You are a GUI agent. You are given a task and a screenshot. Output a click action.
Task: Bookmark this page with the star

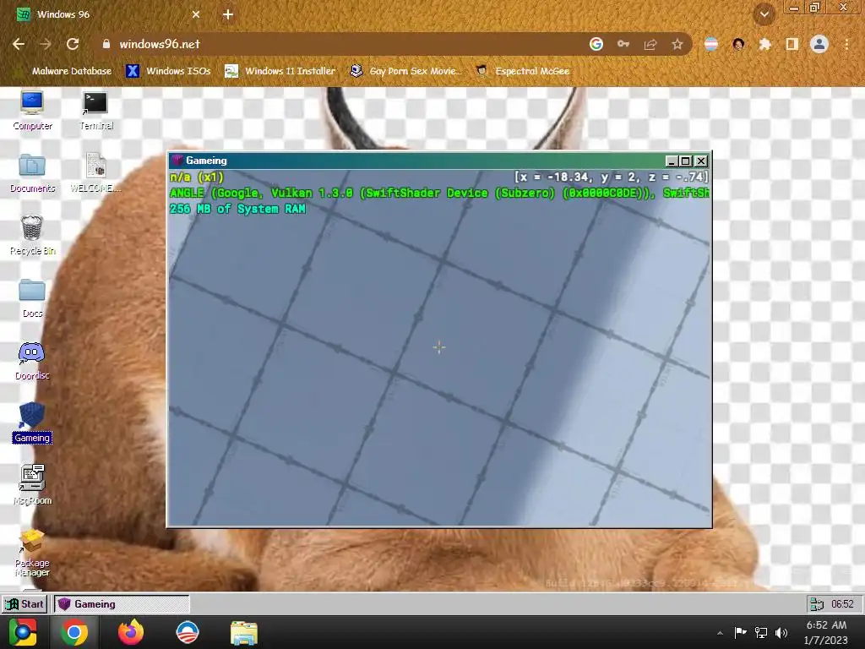[677, 44]
